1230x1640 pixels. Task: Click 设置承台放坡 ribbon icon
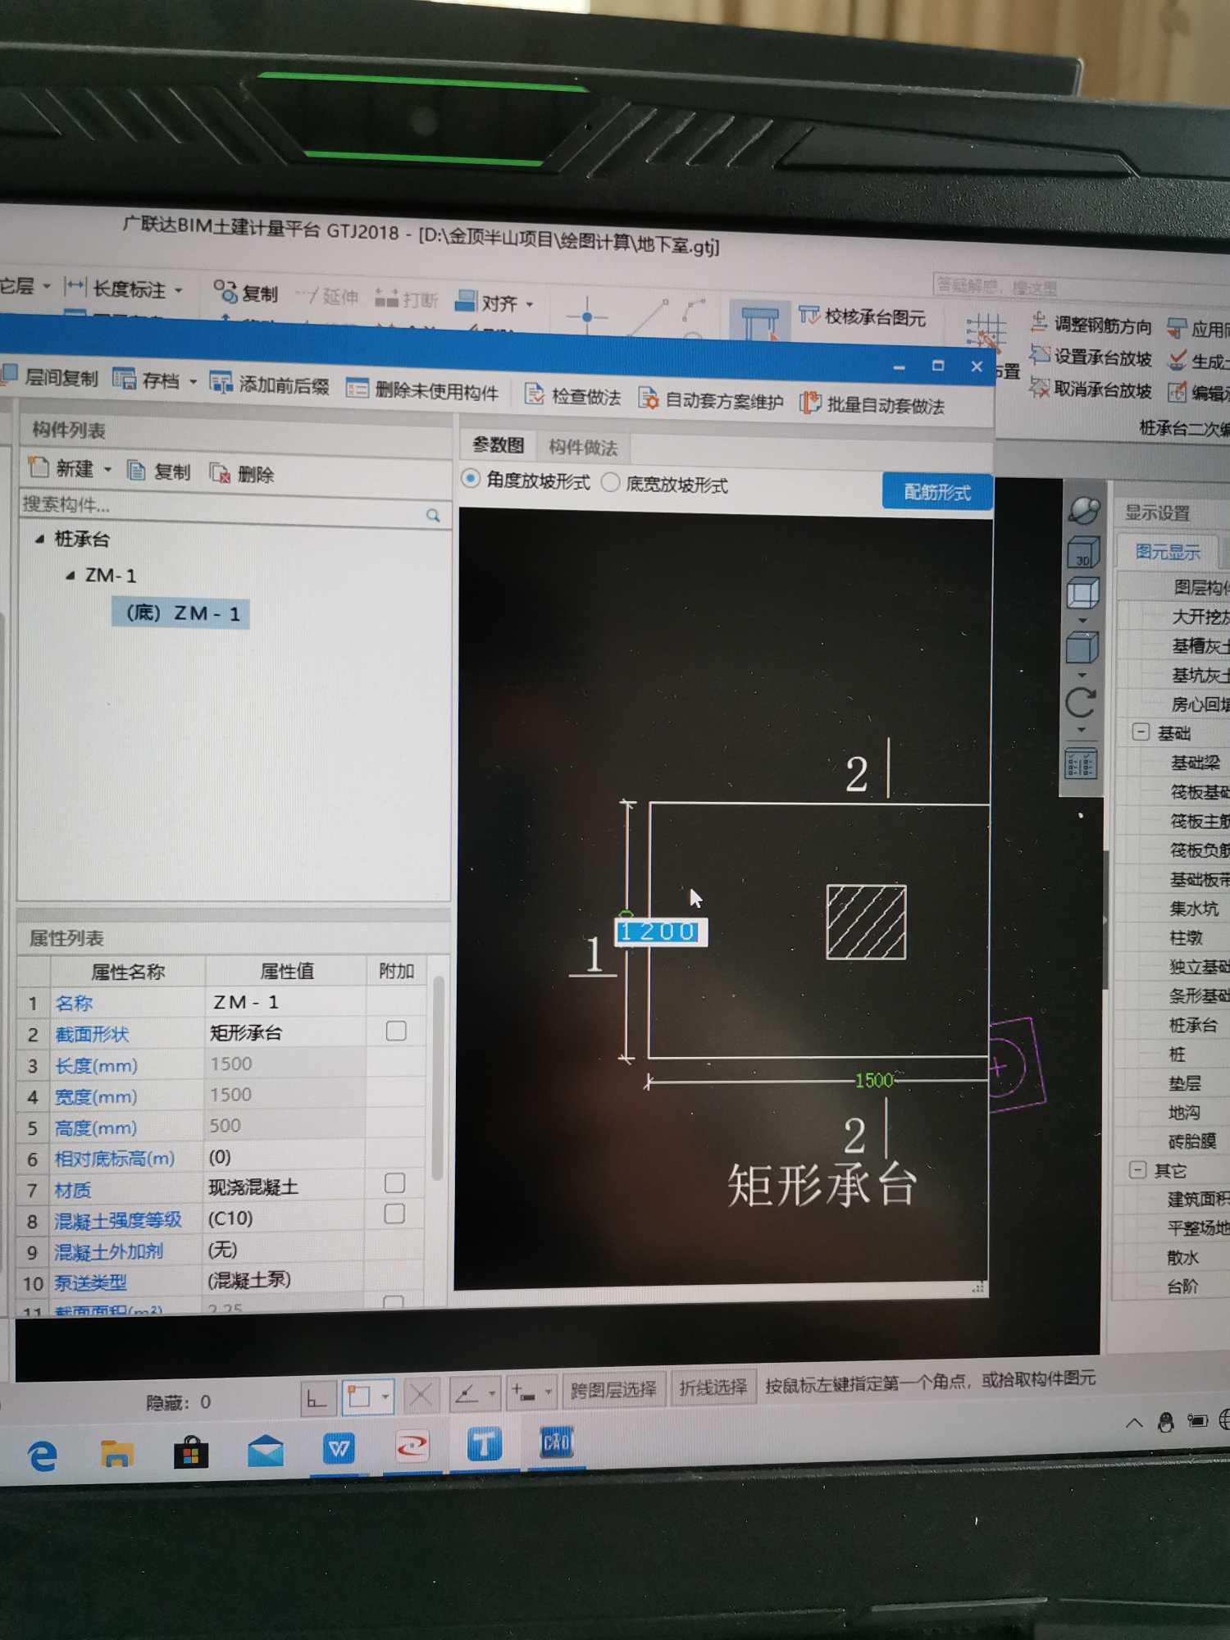click(1040, 355)
